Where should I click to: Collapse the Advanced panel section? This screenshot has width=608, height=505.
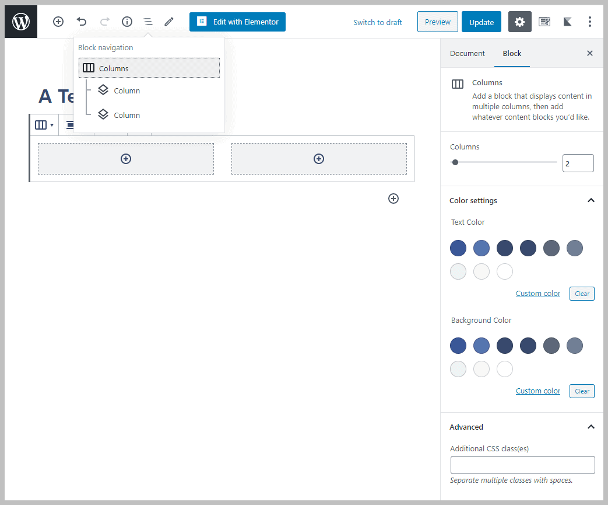coord(591,427)
